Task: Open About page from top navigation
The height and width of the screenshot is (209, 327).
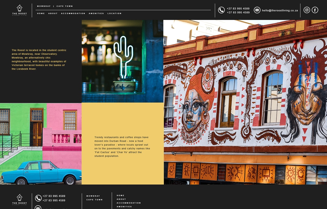Action: (53, 13)
